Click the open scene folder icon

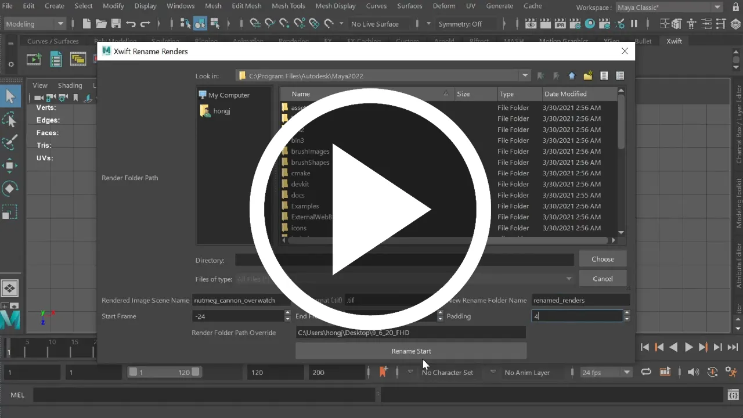click(101, 24)
